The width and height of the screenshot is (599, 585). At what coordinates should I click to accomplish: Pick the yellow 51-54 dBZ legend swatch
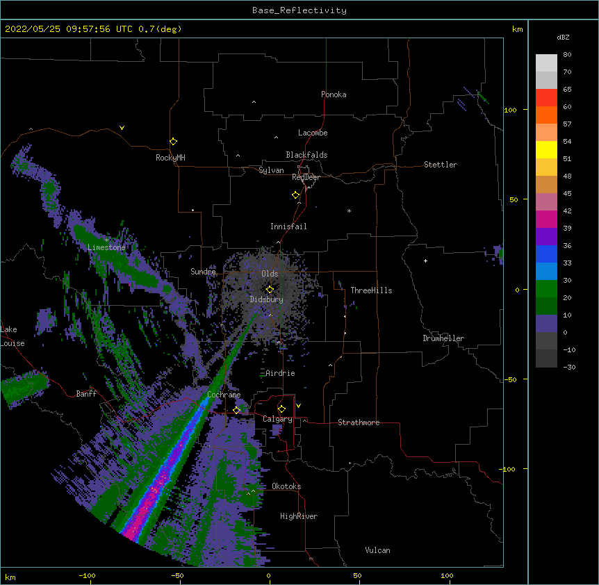pos(546,150)
